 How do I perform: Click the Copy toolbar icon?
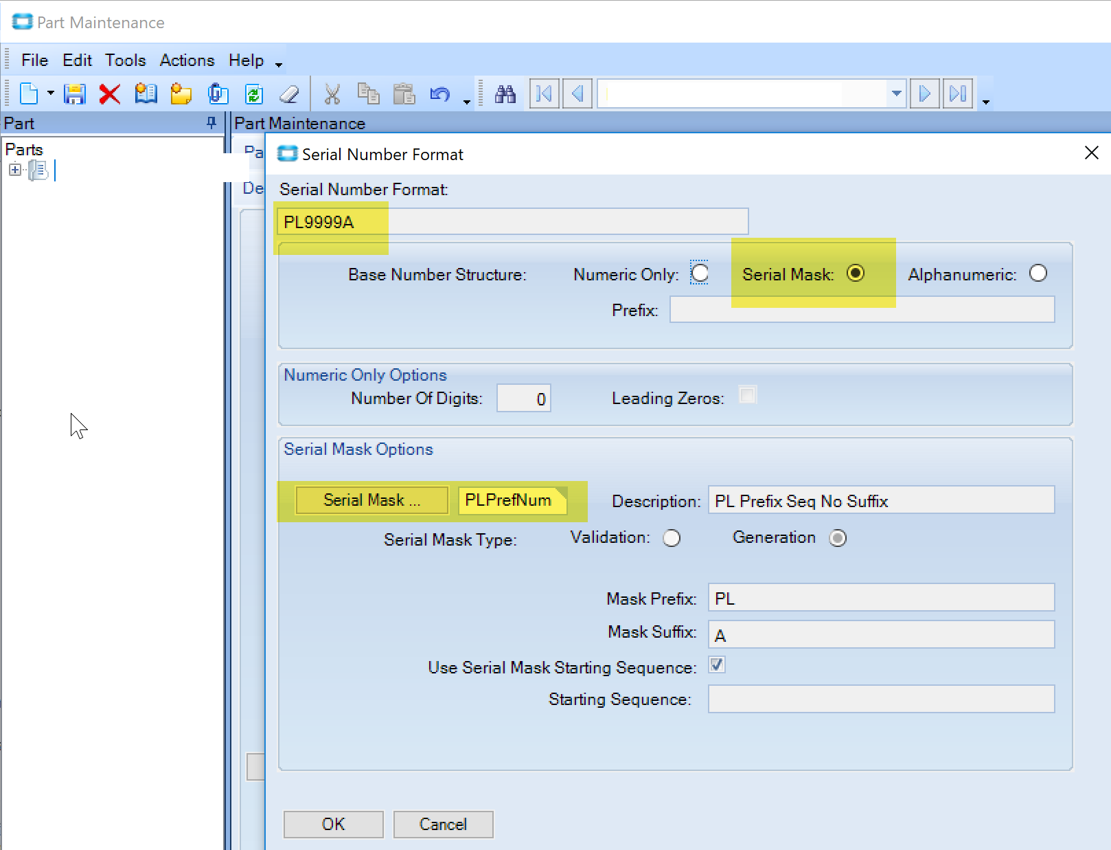pyautogui.click(x=368, y=93)
